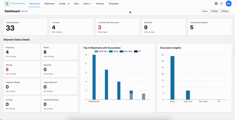The image size is (235, 120).
Task: Open the Sites tab
Action: click(76, 4)
